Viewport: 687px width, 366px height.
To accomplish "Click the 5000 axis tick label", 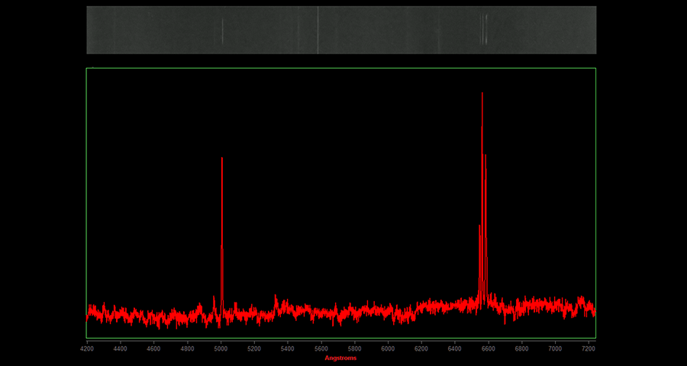I will coord(221,348).
